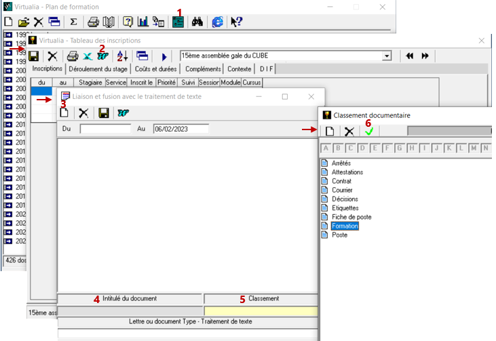Click the sum (Σ) icon in main toolbar
496x341 pixels.
[x=73, y=22]
